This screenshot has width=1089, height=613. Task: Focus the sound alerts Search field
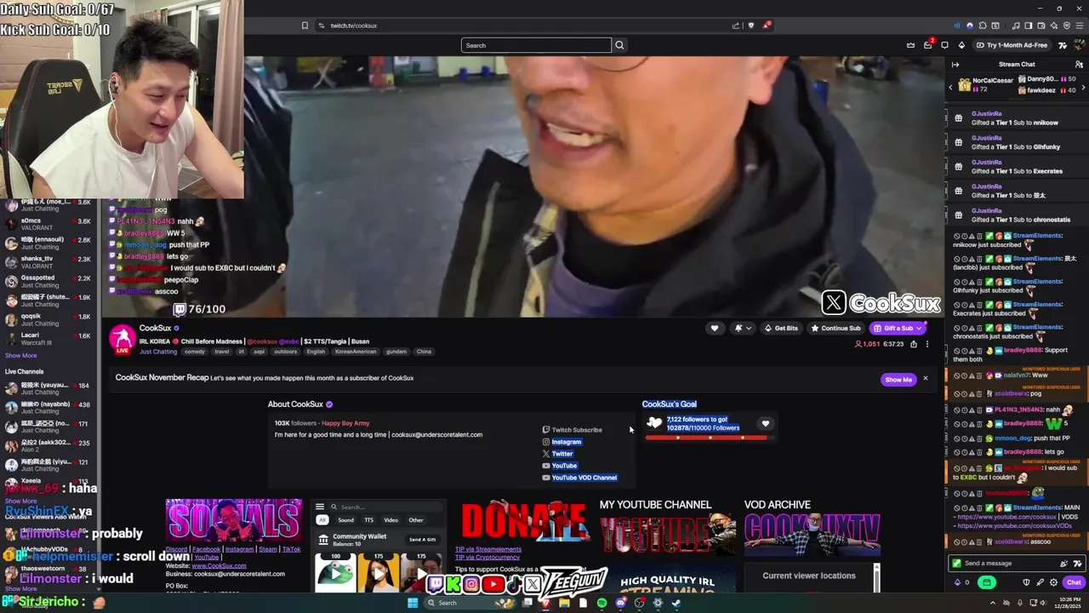(387, 507)
